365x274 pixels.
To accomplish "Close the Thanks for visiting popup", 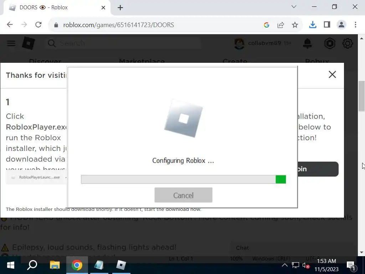I will [x=332, y=75].
